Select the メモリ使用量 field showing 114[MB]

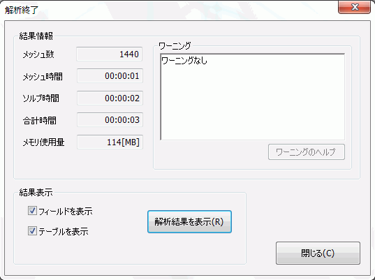click(x=110, y=142)
